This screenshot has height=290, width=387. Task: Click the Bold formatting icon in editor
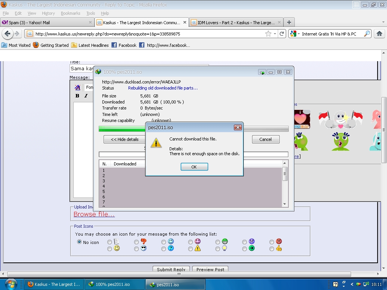pyautogui.click(x=77, y=96)
